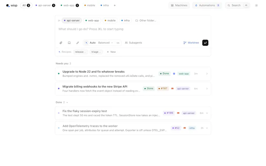This screenshot has height=166, width=266.
Task: Click the api-server tag on Stripe API row
Action: (x=183, y=89)
